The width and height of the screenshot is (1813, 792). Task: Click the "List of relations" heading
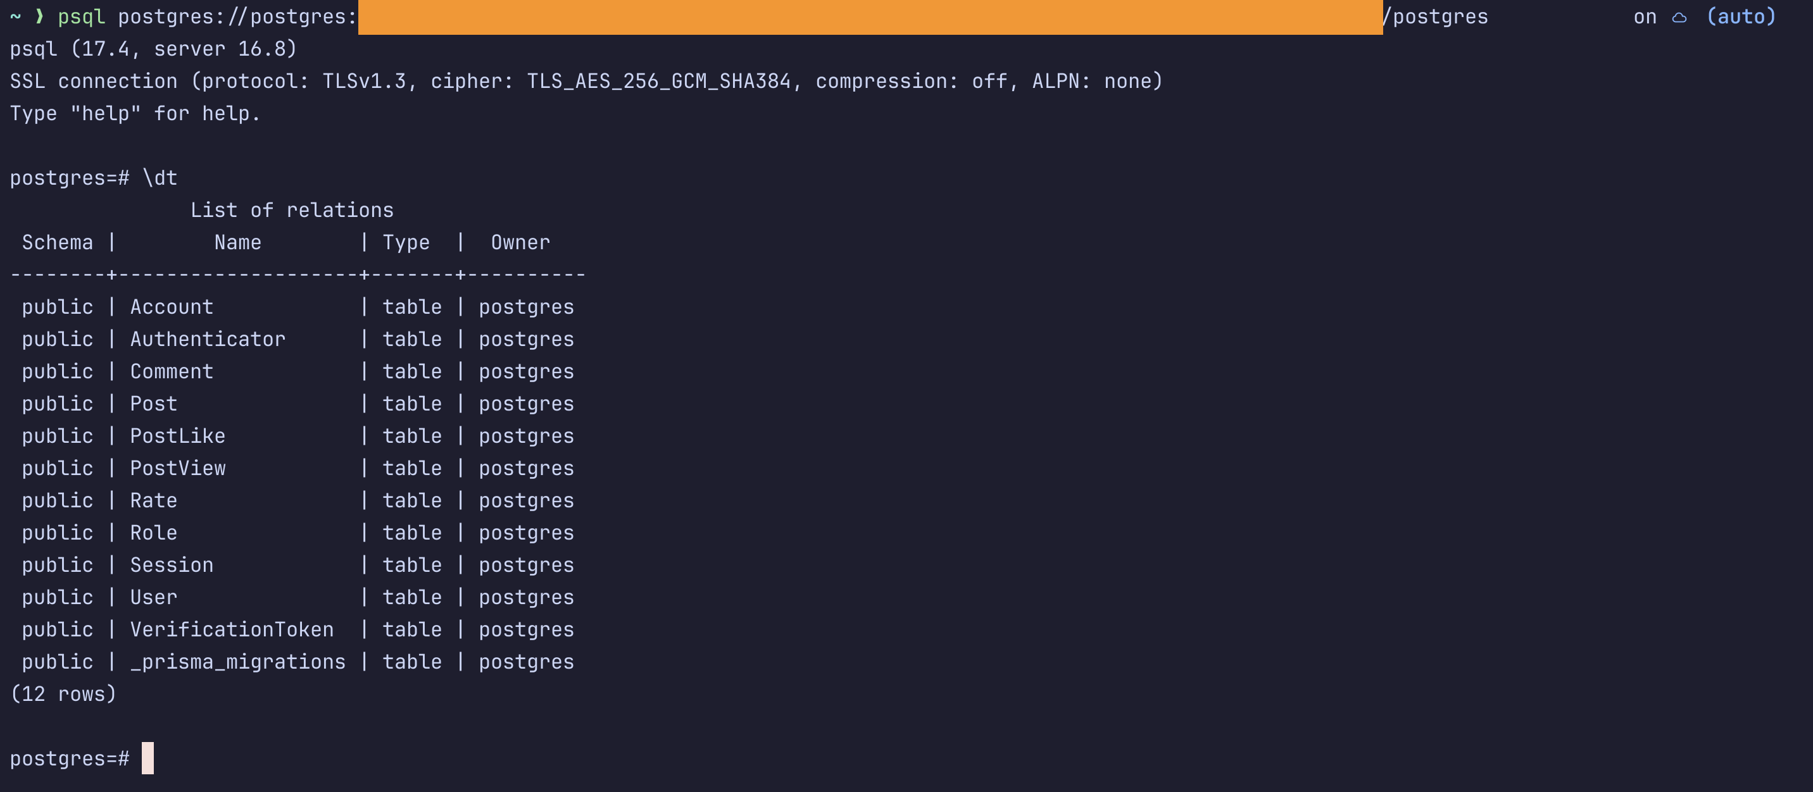tap(291, 210)
